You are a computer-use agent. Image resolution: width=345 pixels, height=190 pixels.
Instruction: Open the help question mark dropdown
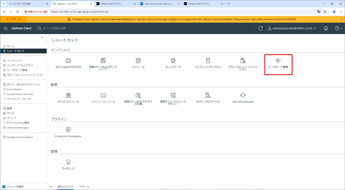click(339, 29)
